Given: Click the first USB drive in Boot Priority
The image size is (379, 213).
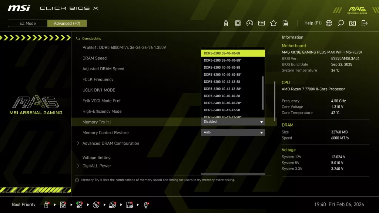Looking at the screenshot, I should [46, 204].
